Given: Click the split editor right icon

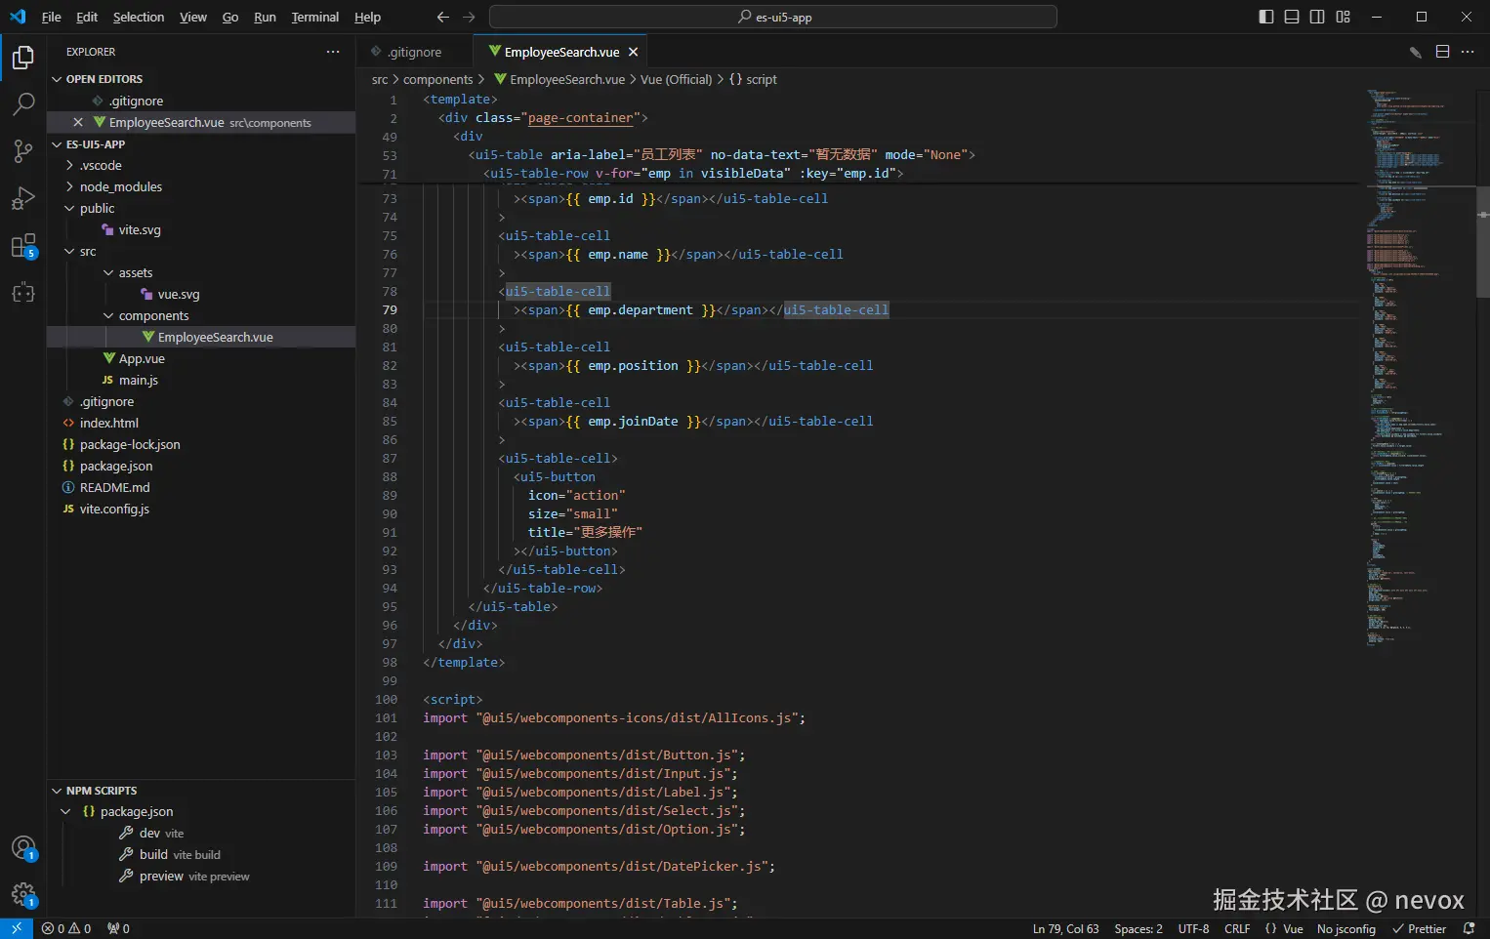Looking at the screenshot, I should (1442, 52).
